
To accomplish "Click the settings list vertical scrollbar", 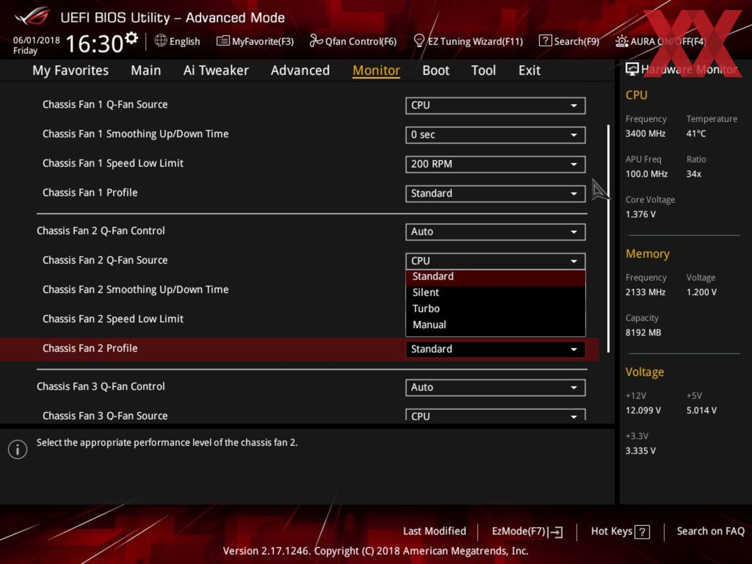I will pyautogui.click(x=608, y=238).
